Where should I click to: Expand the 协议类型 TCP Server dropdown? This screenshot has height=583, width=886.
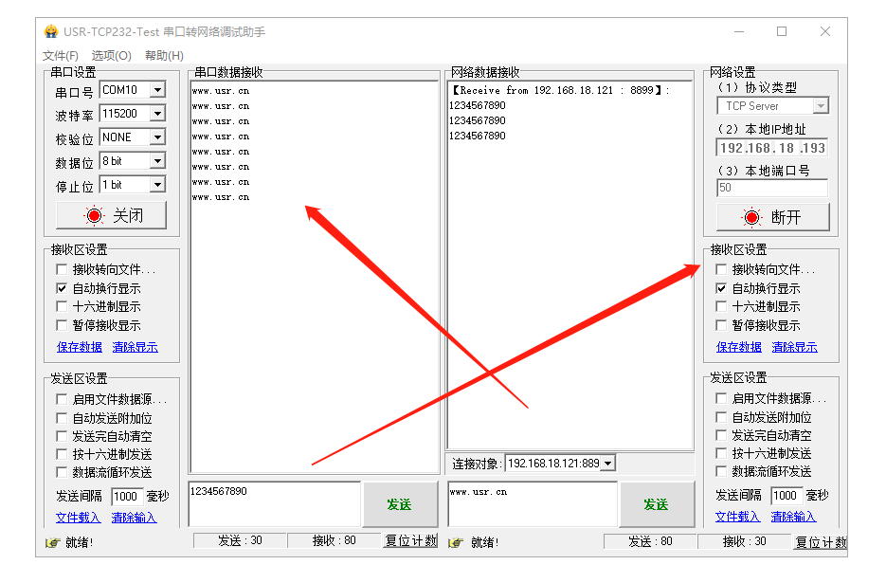[821, 106]
